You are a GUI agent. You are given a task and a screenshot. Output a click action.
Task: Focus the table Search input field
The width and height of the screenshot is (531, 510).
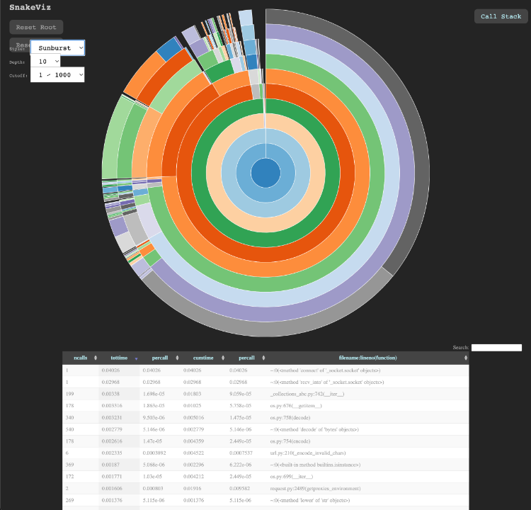click(x=496, y=347)
